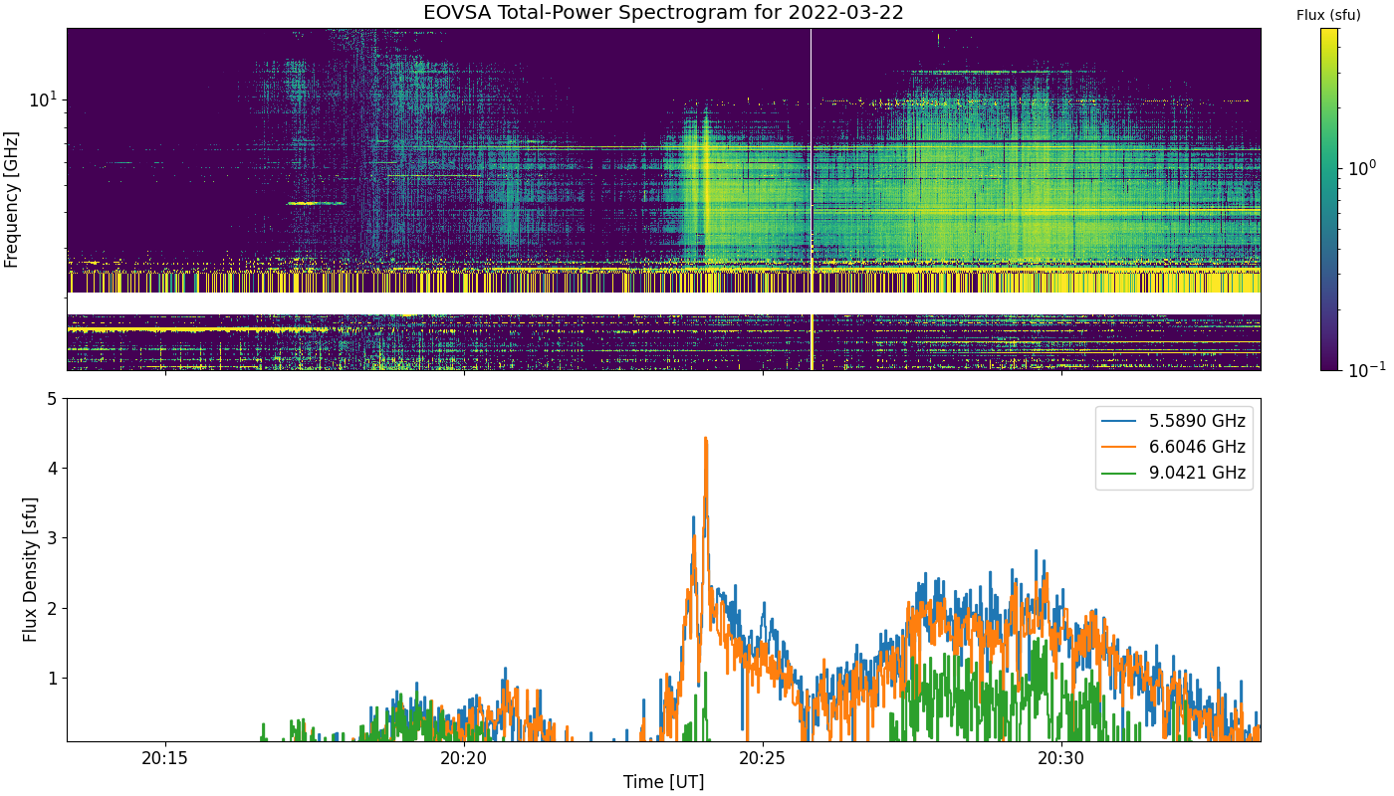Click the 20:15 time tick label

pyautogui.click(x=165, y=759)
